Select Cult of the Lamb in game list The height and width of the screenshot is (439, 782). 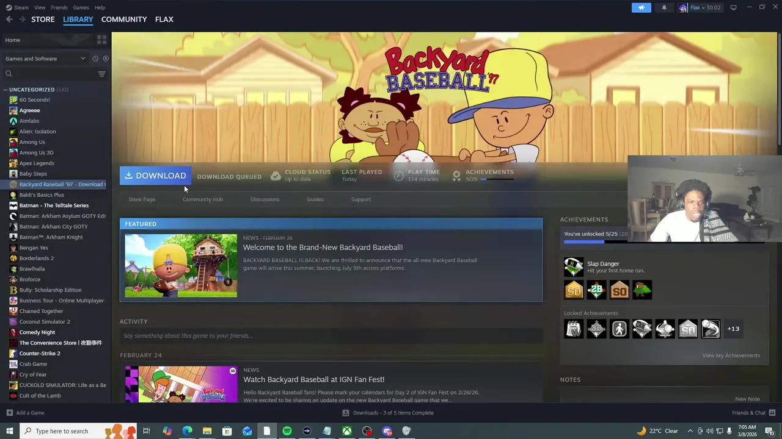coord(40,396)
